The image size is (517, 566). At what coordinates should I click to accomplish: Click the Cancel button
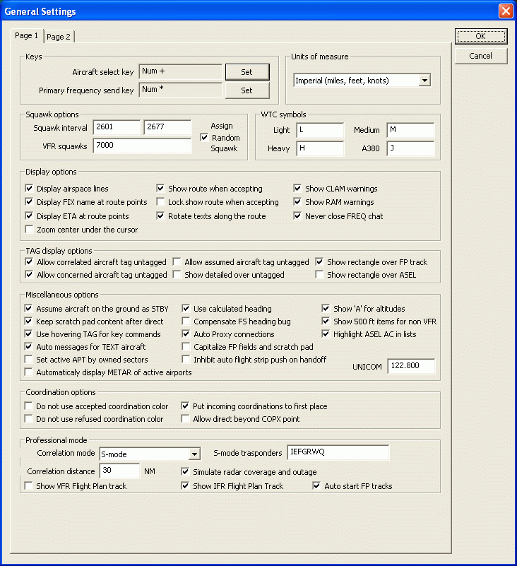[481, 56]
